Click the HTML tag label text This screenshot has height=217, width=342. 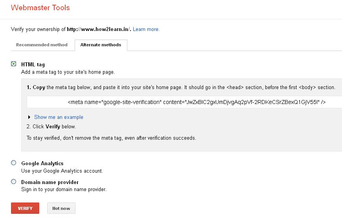[33, 64]
